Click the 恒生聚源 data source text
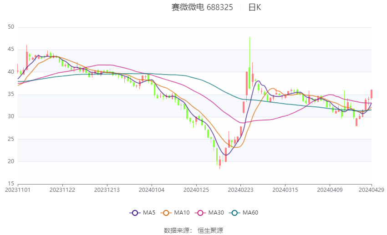The width and height of the screenshot is (387, 235). pos(210,230)
